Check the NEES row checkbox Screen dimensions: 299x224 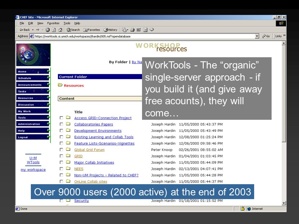(x=61, y=169)
